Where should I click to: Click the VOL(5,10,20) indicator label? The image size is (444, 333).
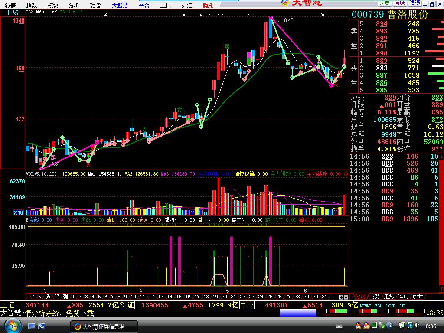41,174
